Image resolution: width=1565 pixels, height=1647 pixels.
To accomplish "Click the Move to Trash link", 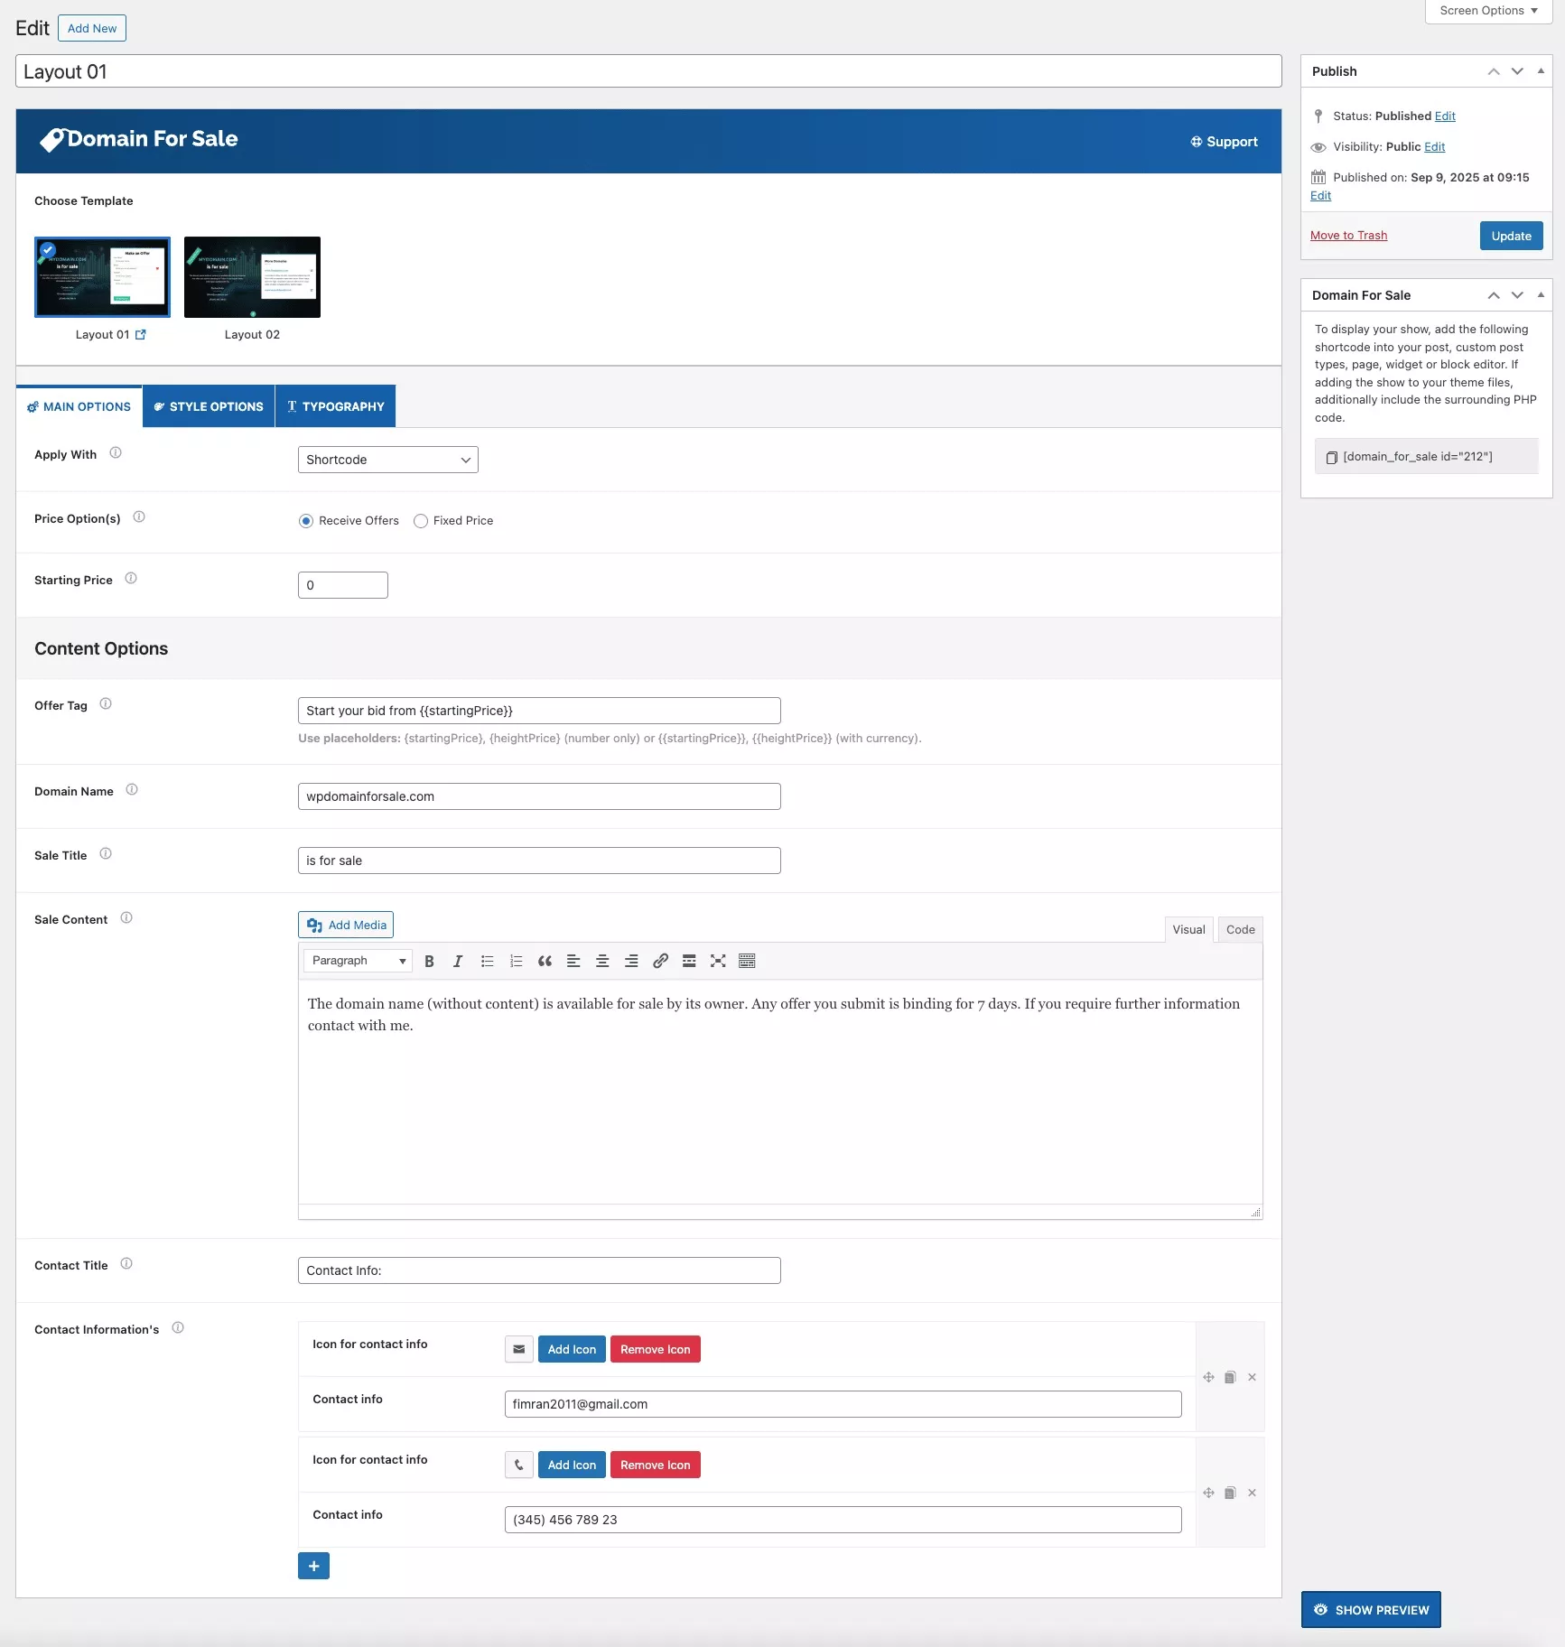I will pyautogui.click(x=1348, y=236).
